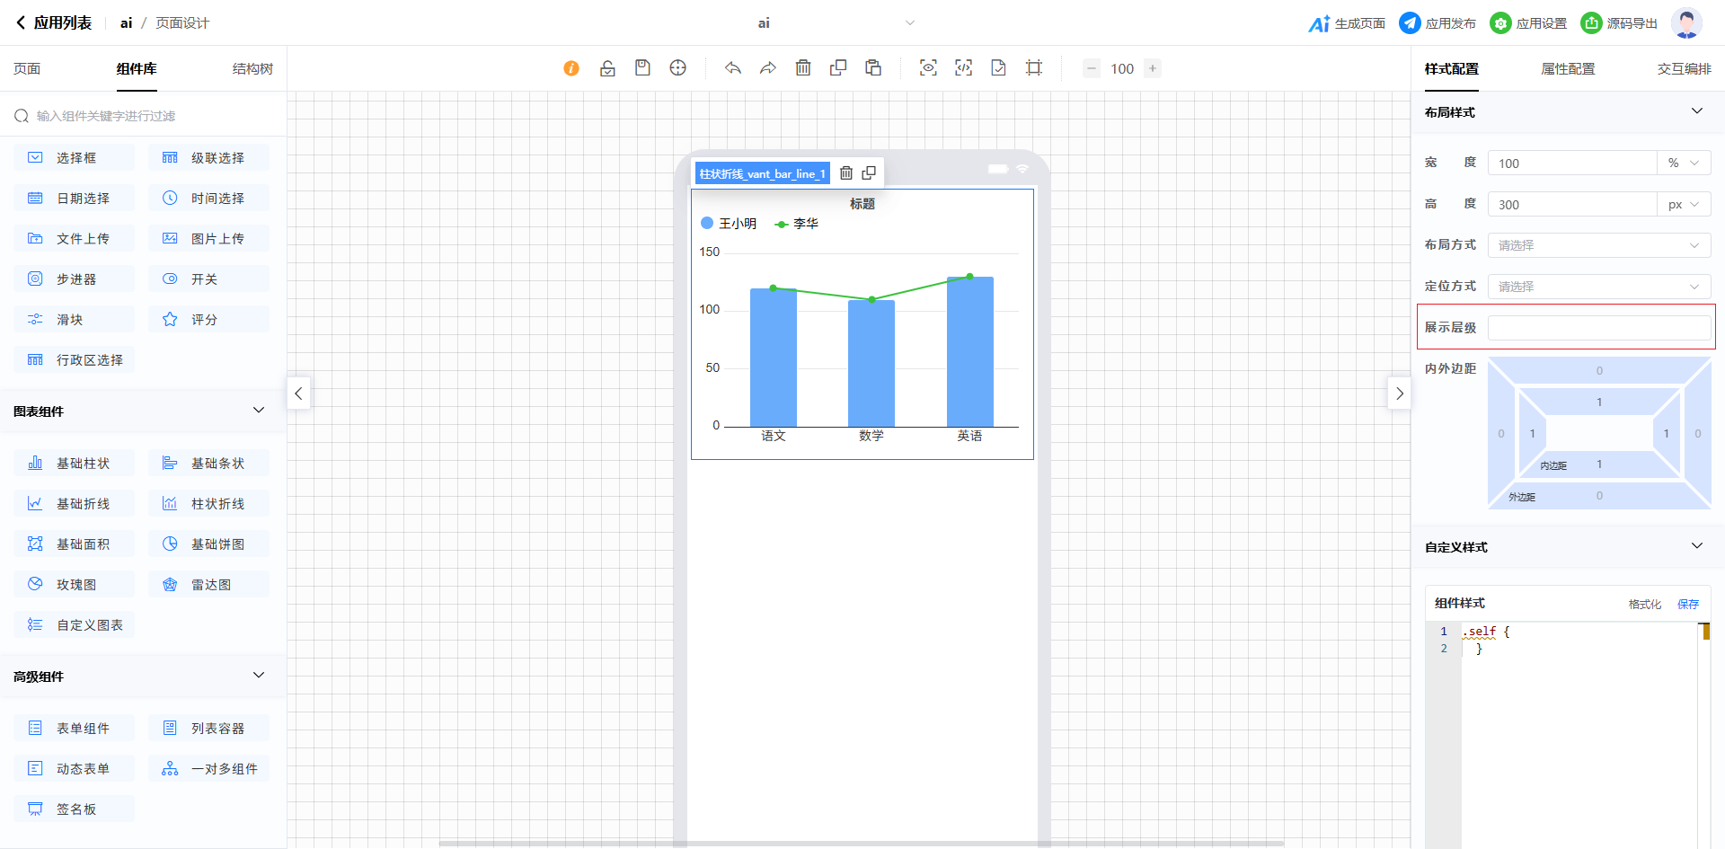
Task: Click the toolbar trash delete icon
Action: coord(803,68)
